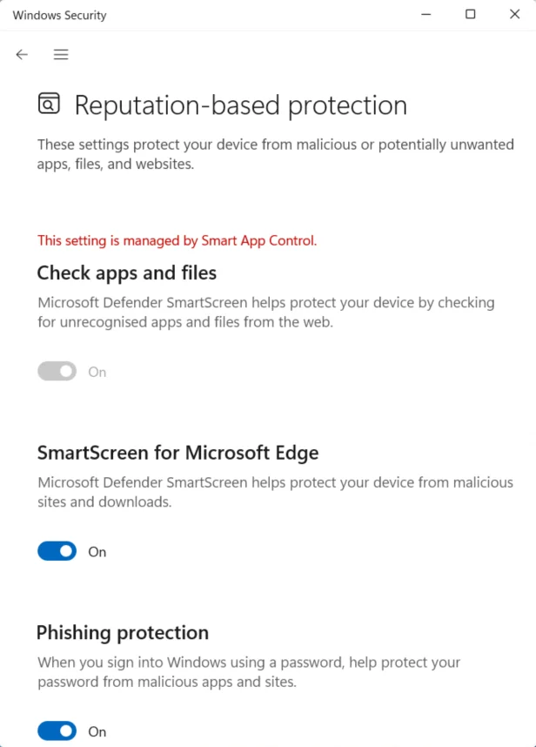Go back with the left arrow icon
This screenshot has width=536, height=747.
22,54
